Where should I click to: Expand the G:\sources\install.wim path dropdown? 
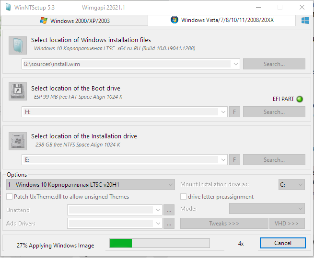point(236,64)
